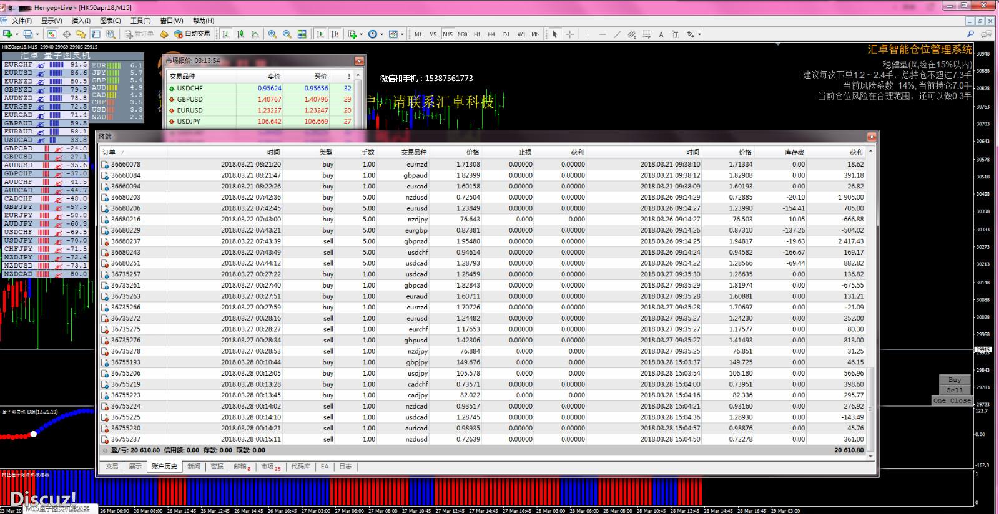This screenshot has height=514, width=999.
Task: Open 帮助(H) menu
Action: (204, 21)
